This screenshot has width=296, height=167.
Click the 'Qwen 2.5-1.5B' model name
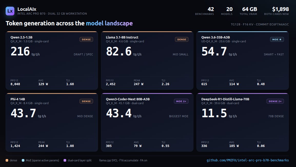[x=21, y=37]
